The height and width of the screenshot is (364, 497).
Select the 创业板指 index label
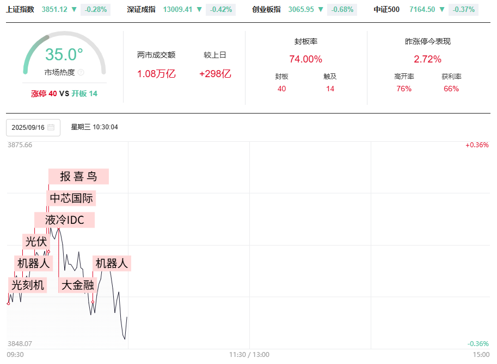267,9
